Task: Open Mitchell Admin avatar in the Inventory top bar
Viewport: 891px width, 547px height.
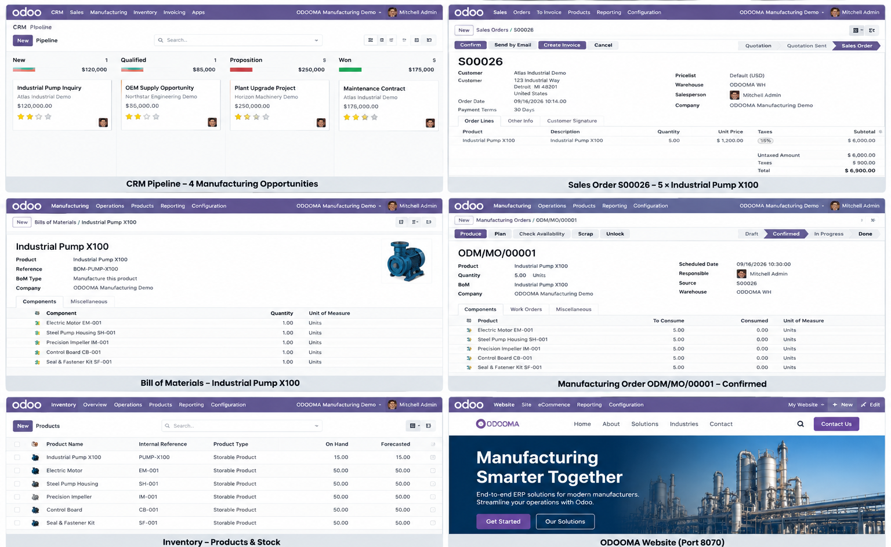Action: 393,404
